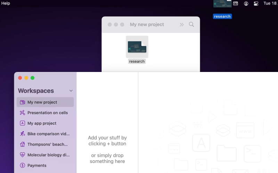Click the molecule icon beside Presentation on cells
The height and width of the screenshot is (173, 278).
click(22, 113)
